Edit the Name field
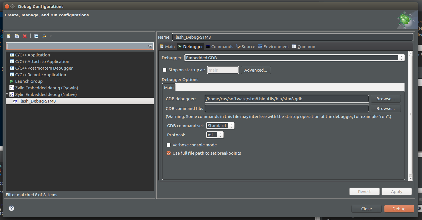 292,37
